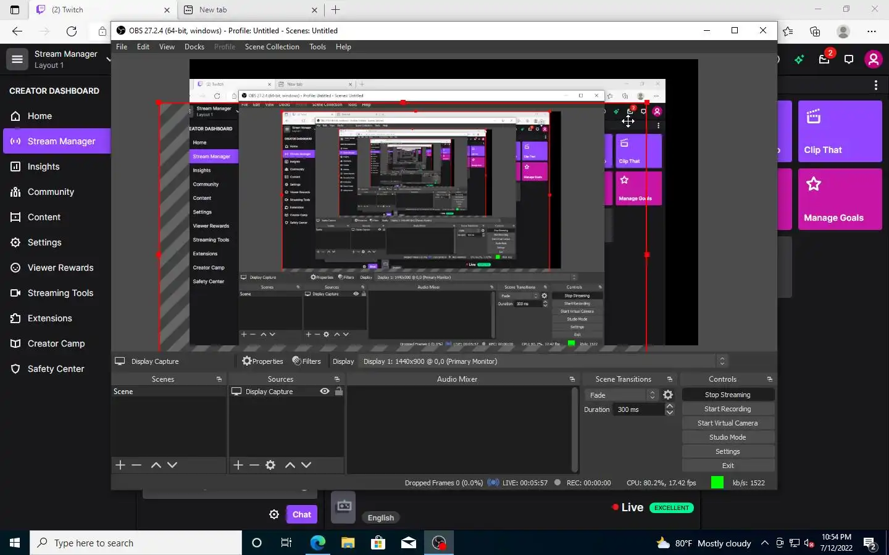Open Community in Twitch sidebar
The height and width of the screenshot is (555, 889).
[51, 192]
